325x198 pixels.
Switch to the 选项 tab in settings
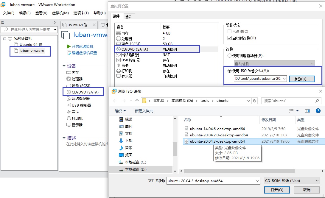[129, 17]
